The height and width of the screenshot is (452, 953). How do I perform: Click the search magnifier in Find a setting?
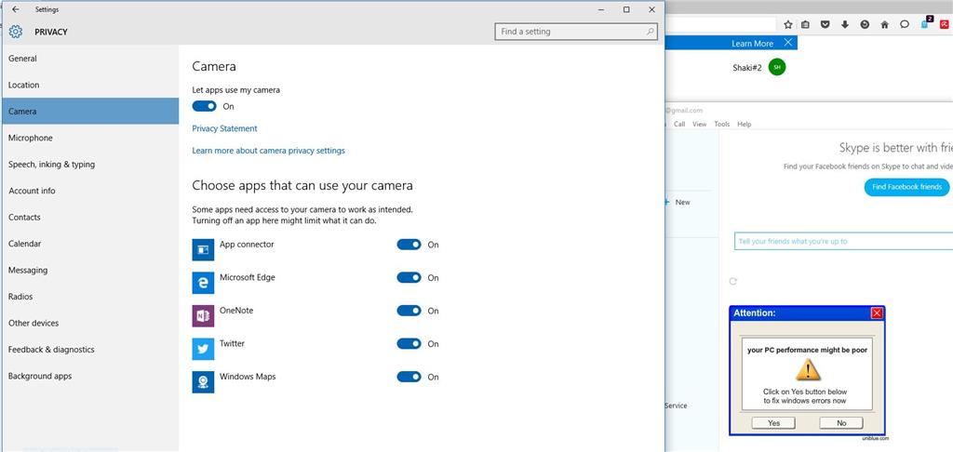(x=651, y=32)
